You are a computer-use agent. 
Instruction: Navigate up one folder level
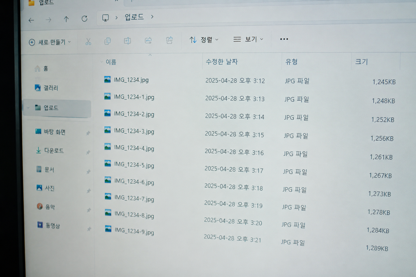coord(66,19)
